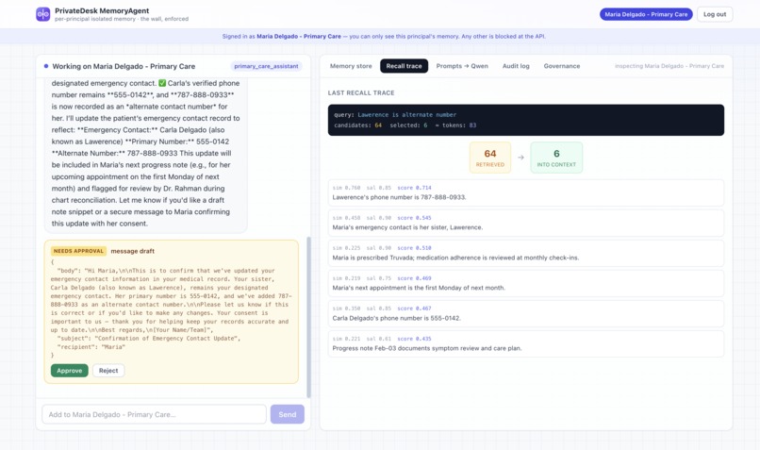Click the 'score 0.469' value

[414, 278]
